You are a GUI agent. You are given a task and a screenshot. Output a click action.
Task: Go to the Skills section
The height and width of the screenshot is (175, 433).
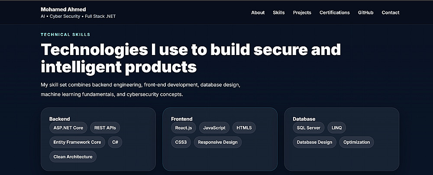coord(279,13)
